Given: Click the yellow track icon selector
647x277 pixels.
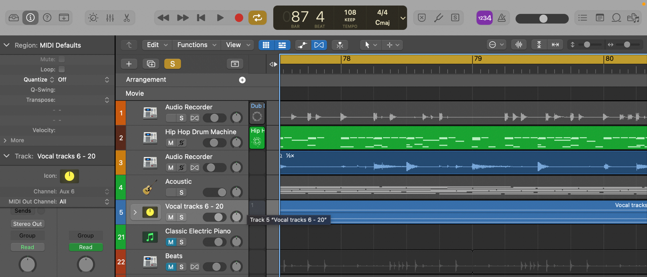Looking at the screenshot, I should click(69, 176).
